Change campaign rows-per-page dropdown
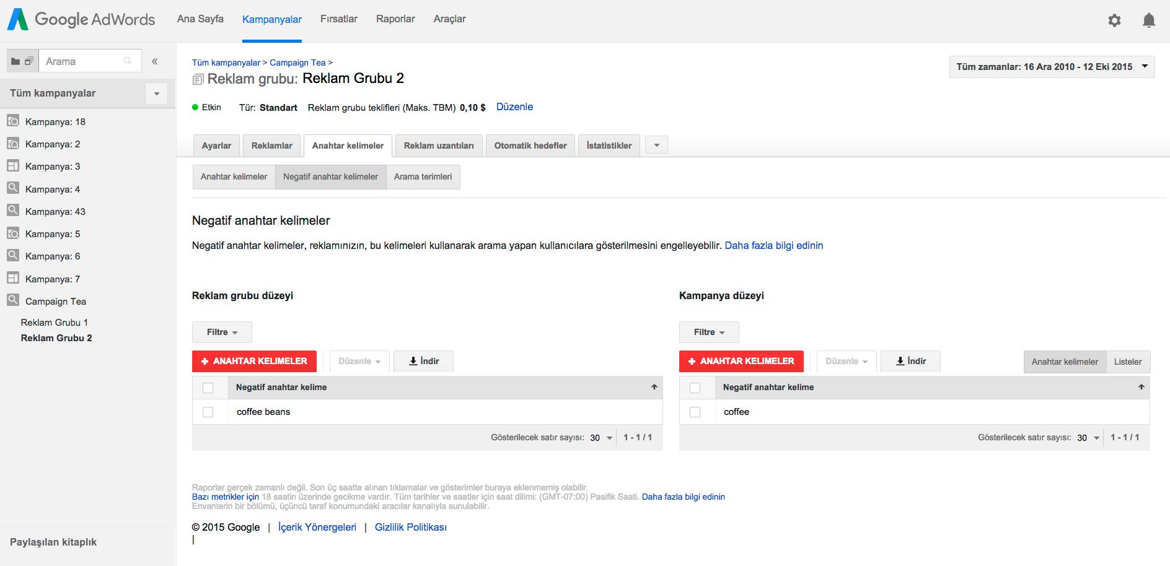The height and width of the screenshot is (566, 1170). 1088,438
